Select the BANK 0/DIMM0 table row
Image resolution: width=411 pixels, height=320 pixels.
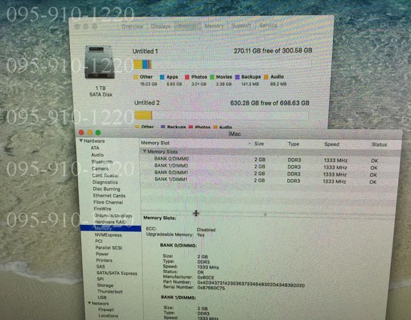269,160
